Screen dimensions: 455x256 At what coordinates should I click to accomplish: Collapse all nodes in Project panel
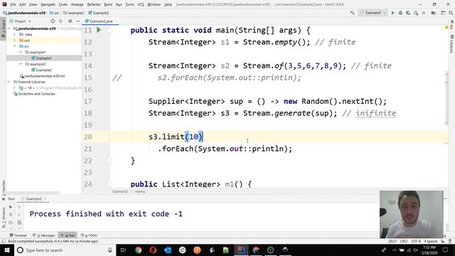pyautogui.click(x=60, y=21)
